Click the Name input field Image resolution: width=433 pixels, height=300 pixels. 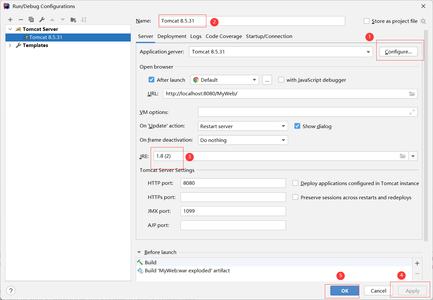click(x=252, y=21)
